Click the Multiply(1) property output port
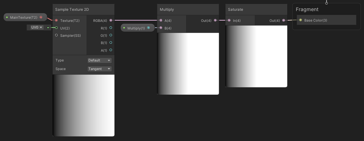 point(149,28)
